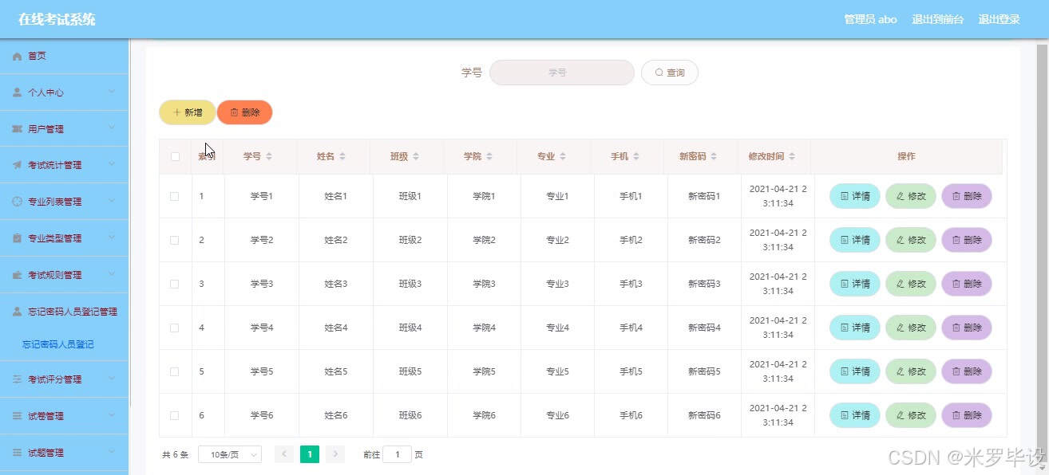This screenshot has height=475, width=1049.
Task: Expand the 试卷管理 menu chevron
Action: [x=113, y=415]
